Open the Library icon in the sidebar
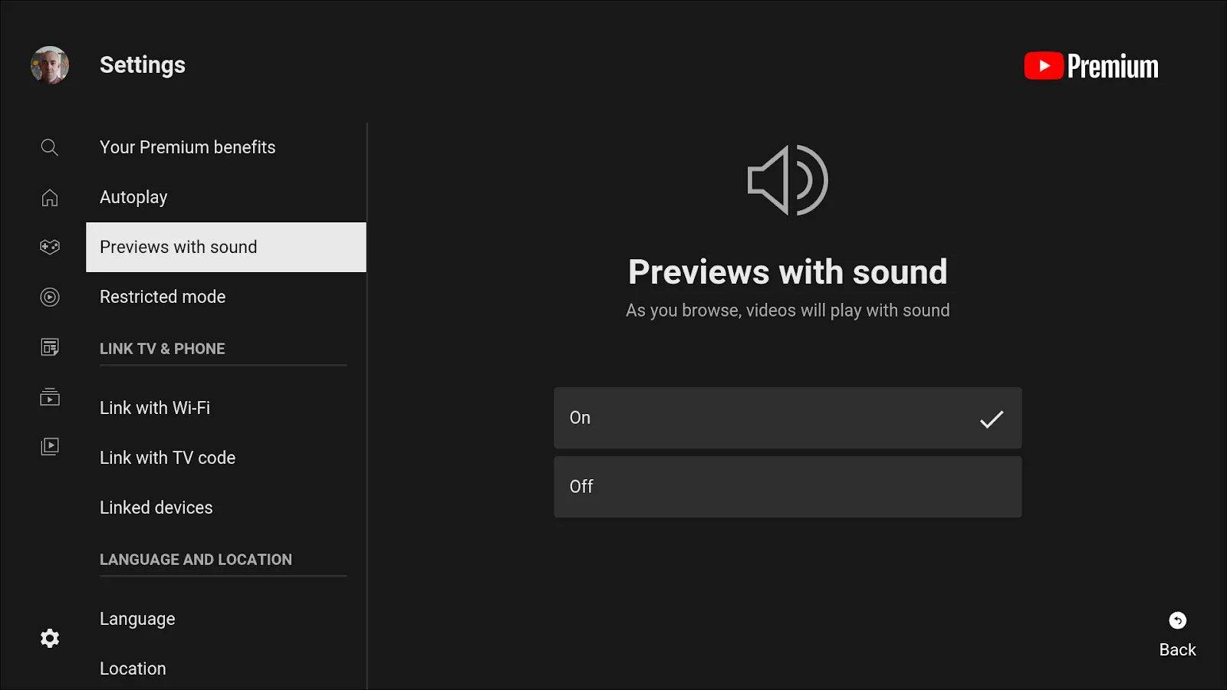 pos(50,446)
